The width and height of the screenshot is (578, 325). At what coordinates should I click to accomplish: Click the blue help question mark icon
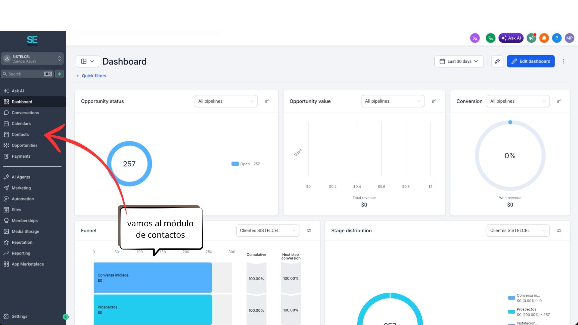tap(557, 38)
